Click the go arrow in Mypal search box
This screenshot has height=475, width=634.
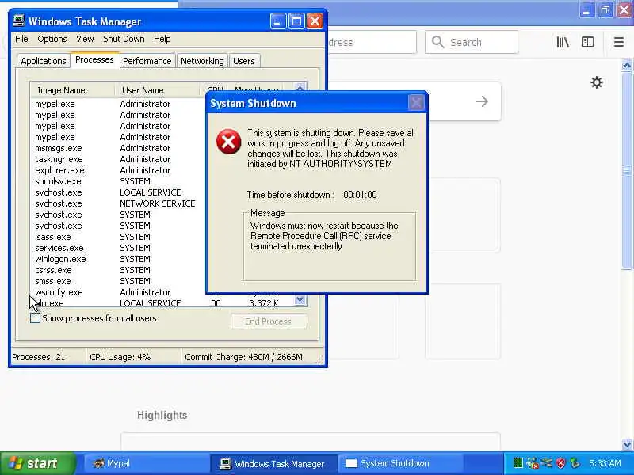click(x=481, y=101)
